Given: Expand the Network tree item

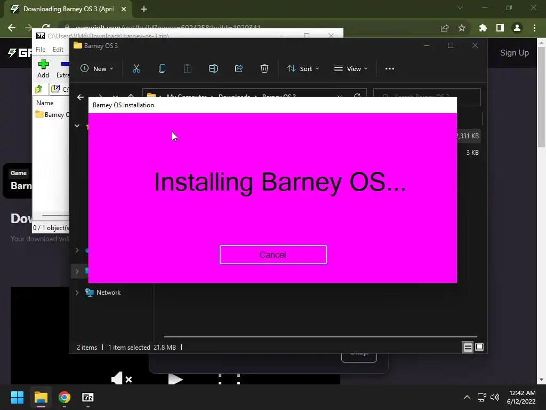Looking at the screenshot, I should pyautogui.click(x=77, y=293).
